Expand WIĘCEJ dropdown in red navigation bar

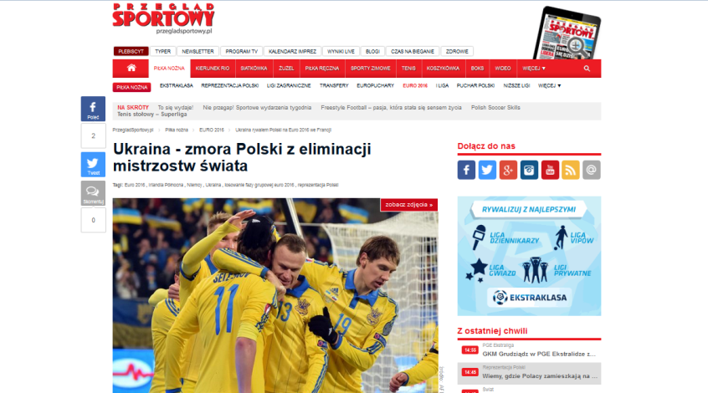pyautogui.click(x=534, y=69)
